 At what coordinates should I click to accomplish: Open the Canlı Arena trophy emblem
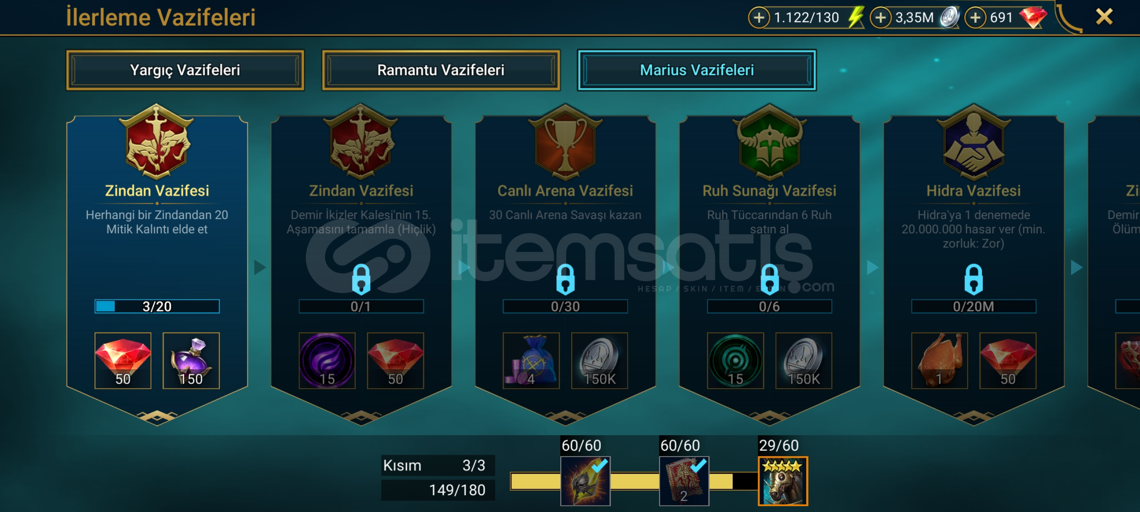coord(565,142)
